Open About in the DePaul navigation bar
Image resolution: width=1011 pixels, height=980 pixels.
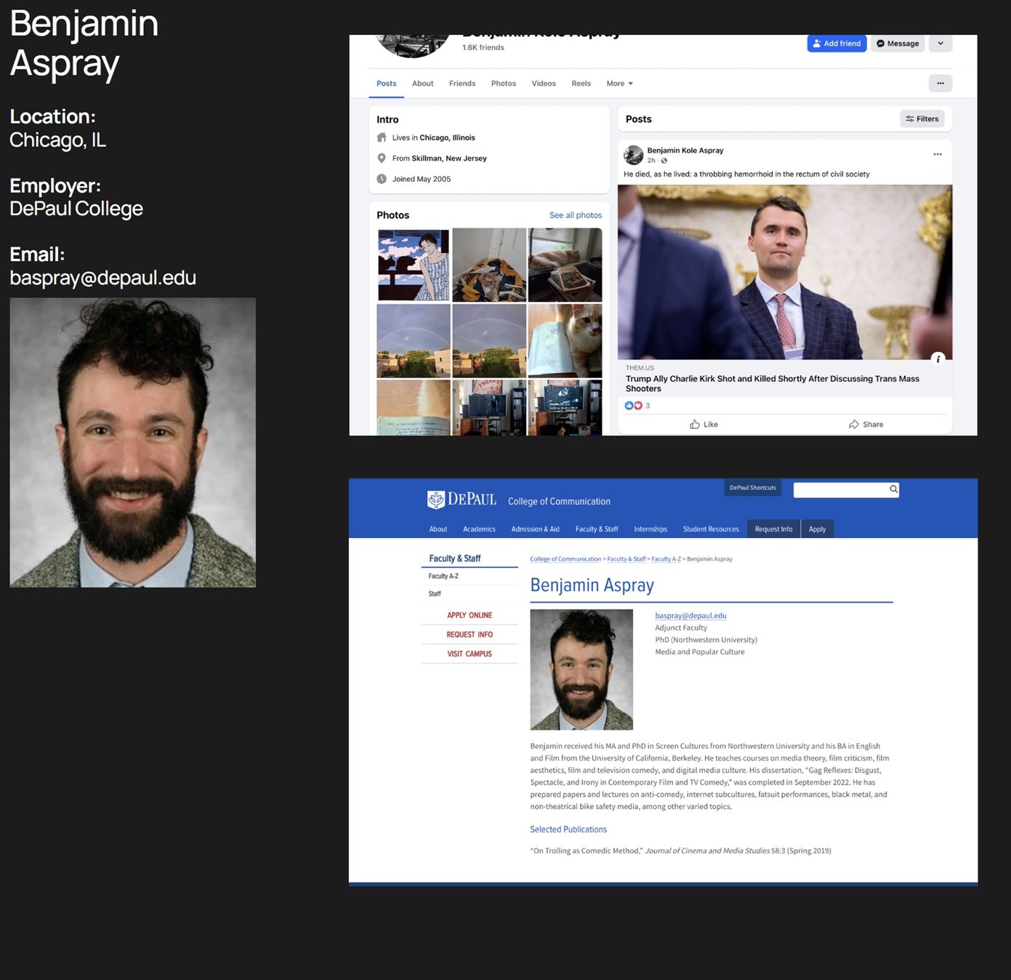point(438,529)
